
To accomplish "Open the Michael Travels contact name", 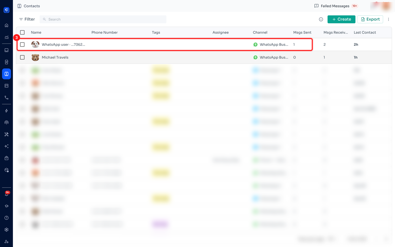I will point(55,57).
